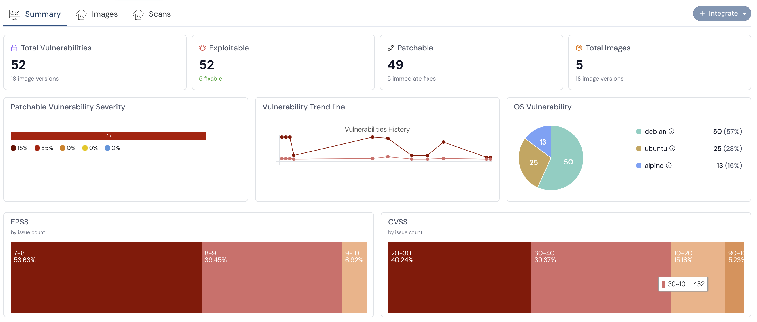
Task: Click the monitor icon on Summary tab
Action: tap(14, 14)
